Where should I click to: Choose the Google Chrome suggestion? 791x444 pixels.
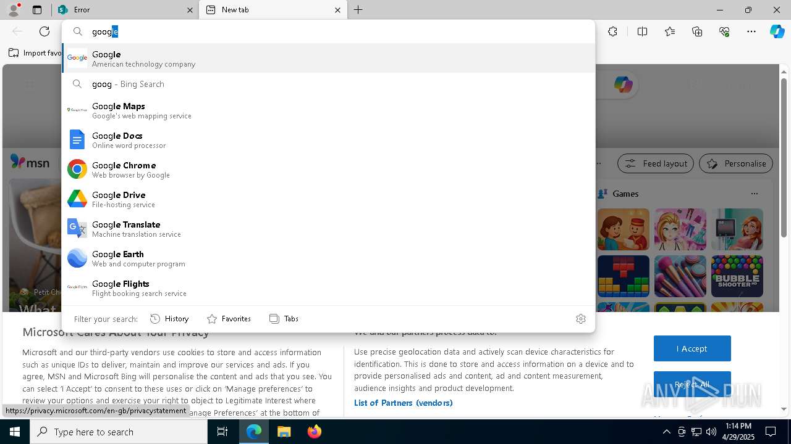[x=328, y=170]
